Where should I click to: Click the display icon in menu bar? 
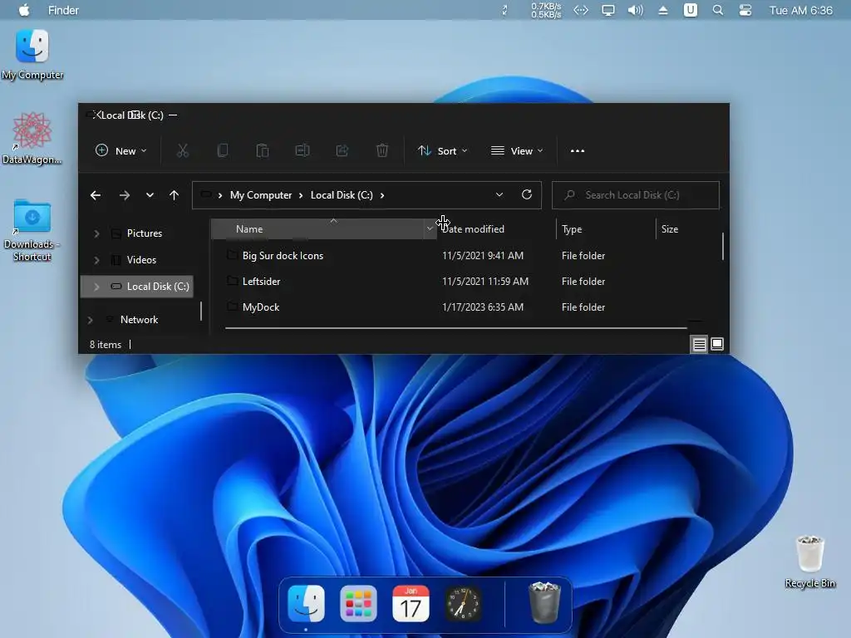coord(608,10)
